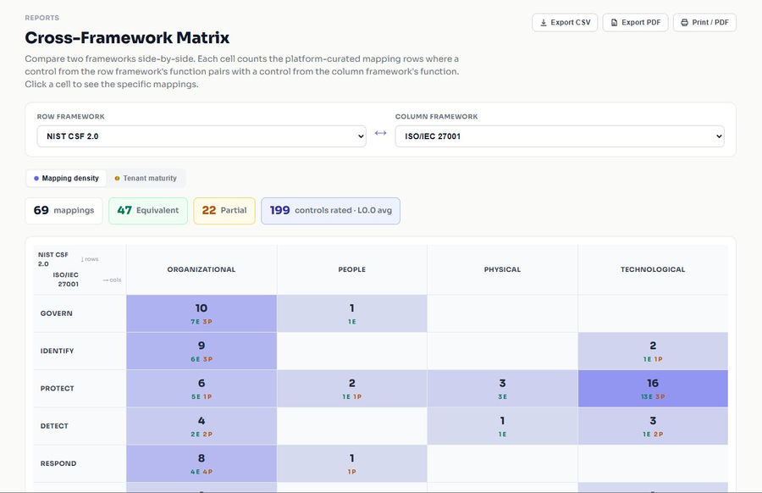
Task: Click the Print / PDF button
Action: pyautogui.click(x=704, y=22)
